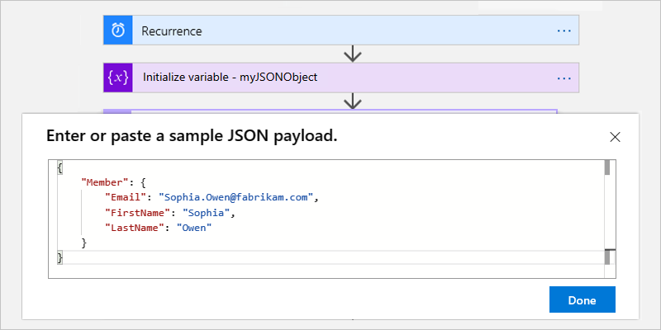Click the top scrollbar thumb of JSON editor
The width and height of the screenshot is (661, 330).
(x=607, y=168)
